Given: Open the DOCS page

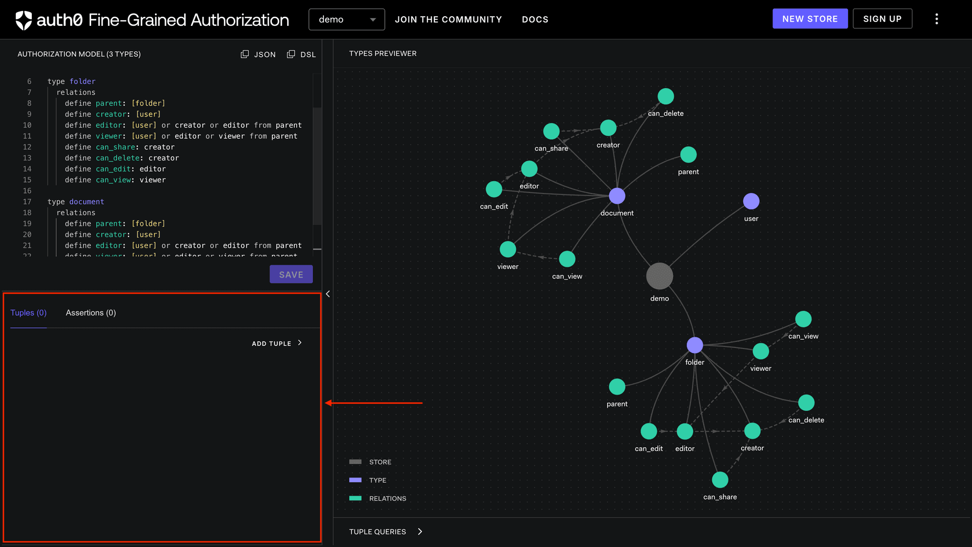Looking at the screenshot, I should (x=535, y=19).
